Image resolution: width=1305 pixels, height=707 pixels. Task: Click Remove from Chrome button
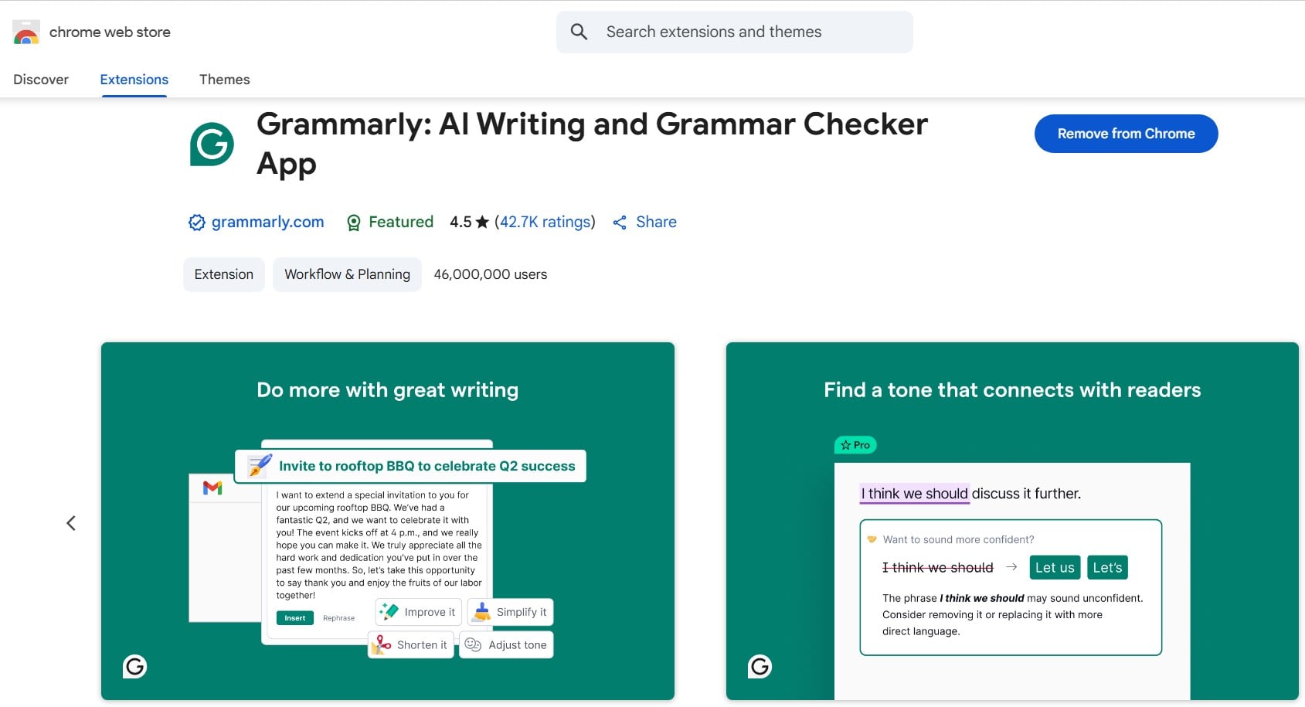tap(1126, 134)
